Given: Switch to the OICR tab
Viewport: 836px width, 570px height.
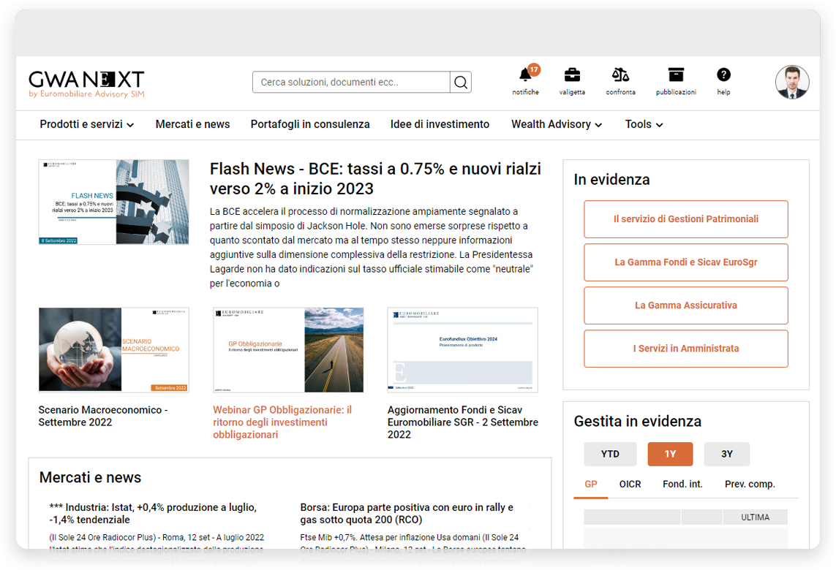Looking at the screenshot, I should [x=630, y=484].
